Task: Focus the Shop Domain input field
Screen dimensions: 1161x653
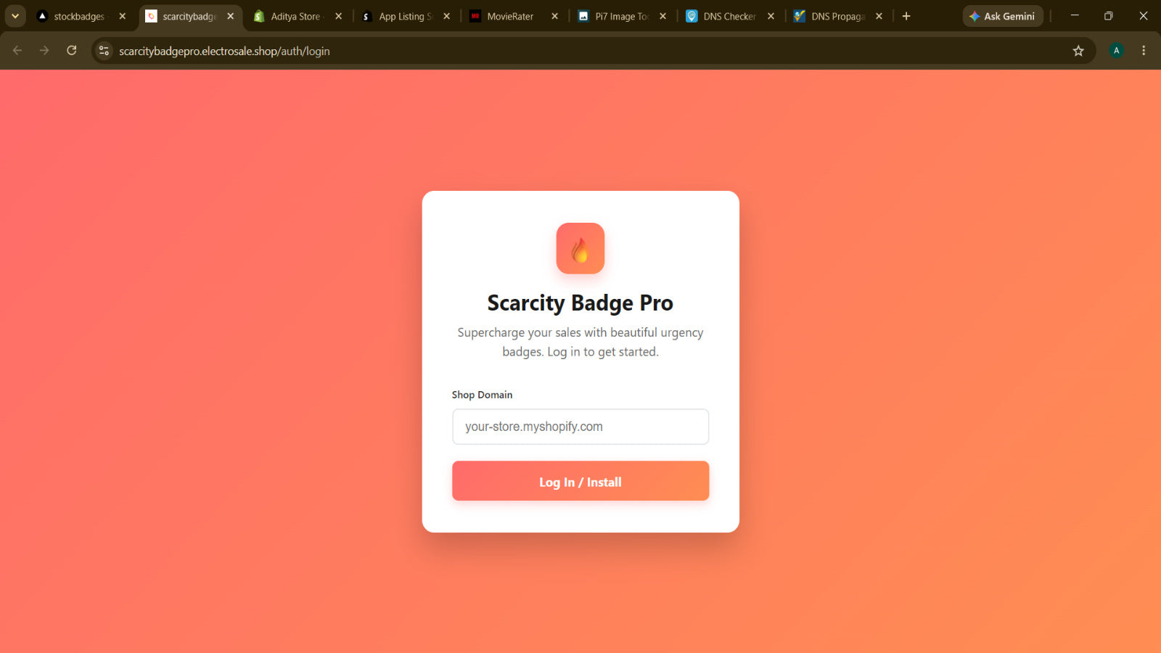Action: tap(580, 427)
